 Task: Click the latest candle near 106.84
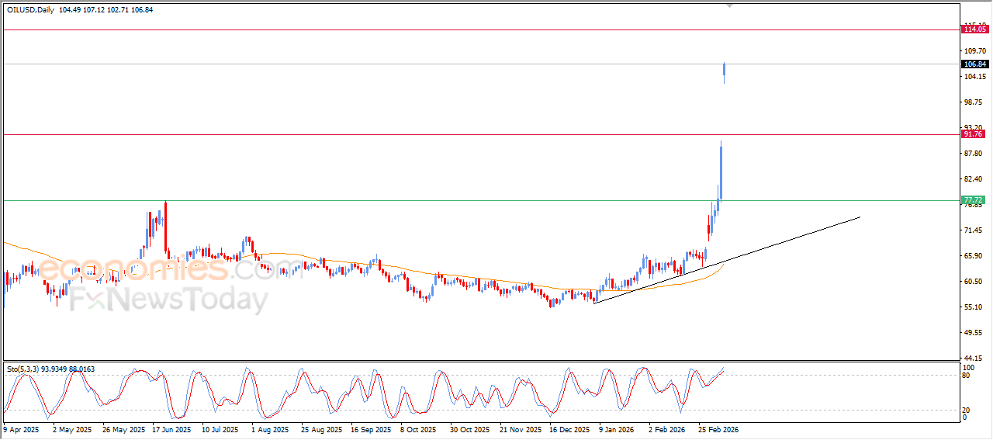pos(725,72)
